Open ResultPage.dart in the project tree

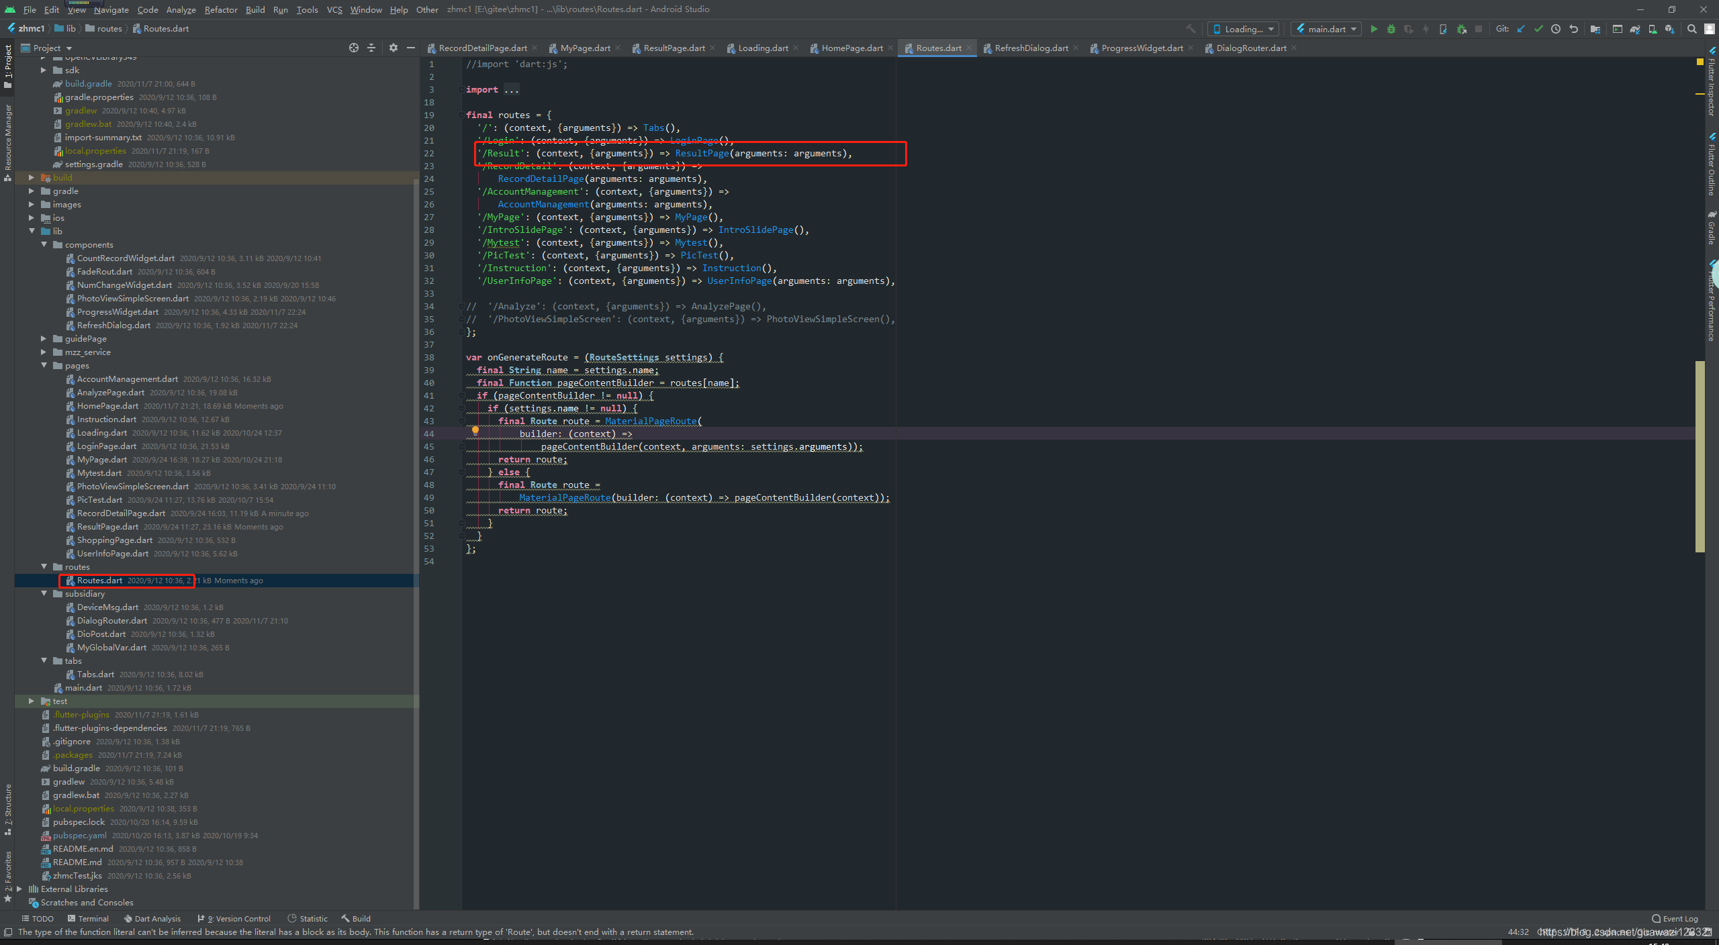(107, 527)
